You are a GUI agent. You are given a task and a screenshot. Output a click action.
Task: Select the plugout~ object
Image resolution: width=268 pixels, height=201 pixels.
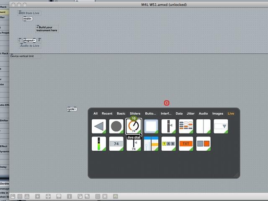(29, 40)
